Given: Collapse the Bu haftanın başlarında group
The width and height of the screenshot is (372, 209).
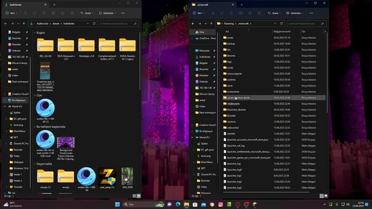Looking at the screenshot, I should pyautogui.click(x=35, y=127).
